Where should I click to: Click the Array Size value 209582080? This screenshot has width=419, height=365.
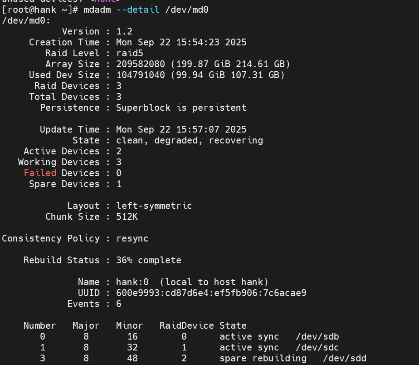tap(141, 64)
